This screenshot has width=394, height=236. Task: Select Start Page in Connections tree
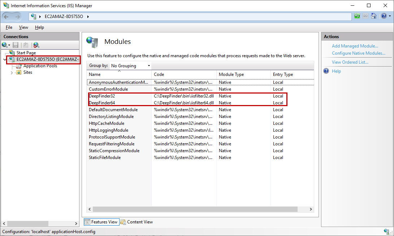[26, 53]
